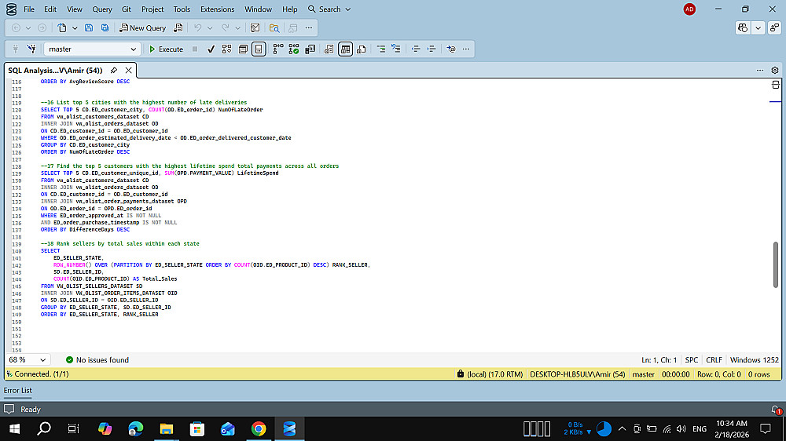The image size is (786, 441).
Task: Comment out the selected lines
Action: [381, 49]
